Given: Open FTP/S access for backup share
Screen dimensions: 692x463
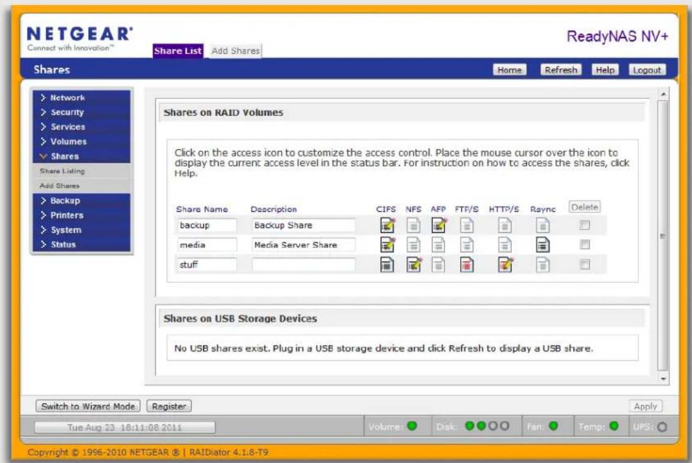Looking at the screenshot, I should pyautogui.click(x=466, y=225).
